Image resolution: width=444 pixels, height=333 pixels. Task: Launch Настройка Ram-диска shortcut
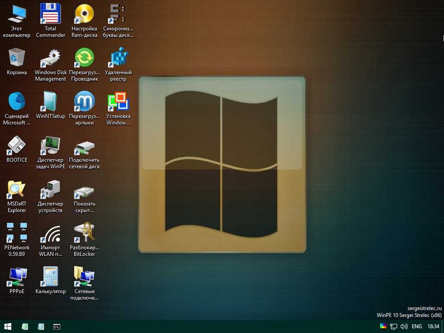click(x=84, y=14)
